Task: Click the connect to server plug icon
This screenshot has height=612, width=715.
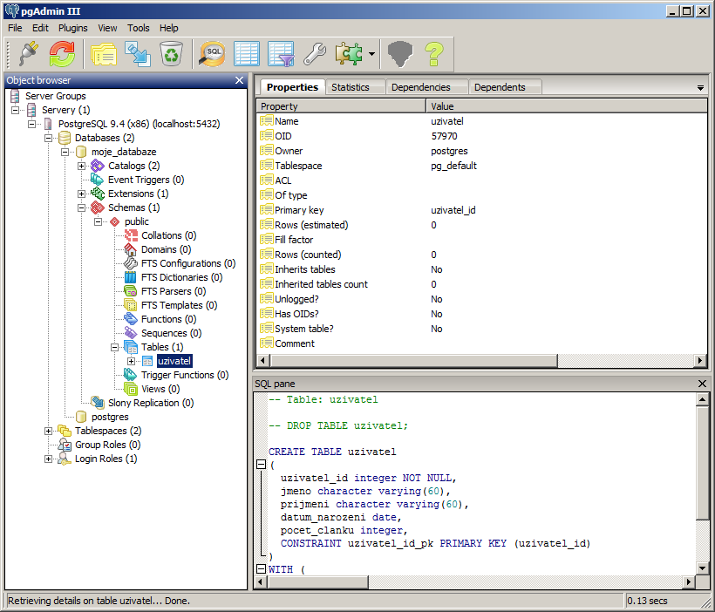Action: click(x=27, y=54)
